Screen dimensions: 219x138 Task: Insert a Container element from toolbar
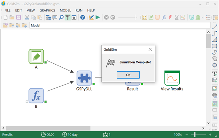click(x=145, y=17)
